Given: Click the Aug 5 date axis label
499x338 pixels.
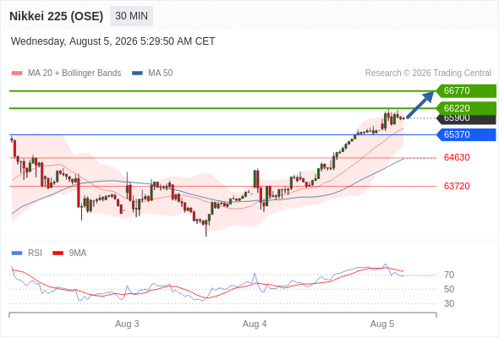Looking at the screenshot, I should pos(382,324).
